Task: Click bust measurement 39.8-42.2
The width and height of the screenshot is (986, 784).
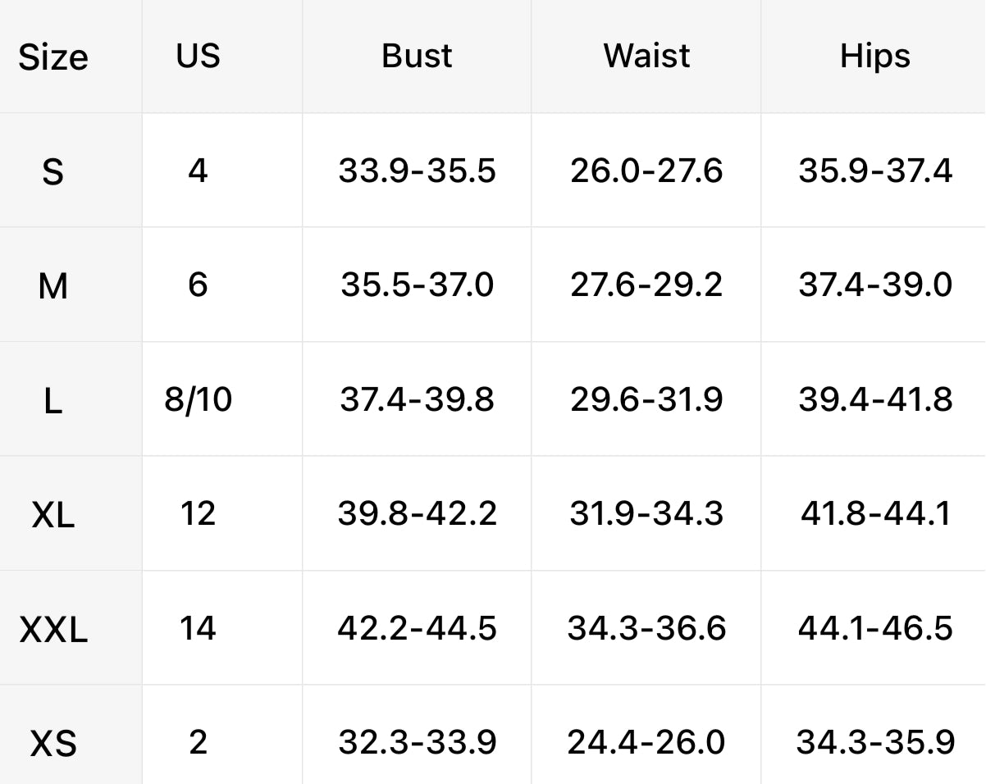Action: 417,514
